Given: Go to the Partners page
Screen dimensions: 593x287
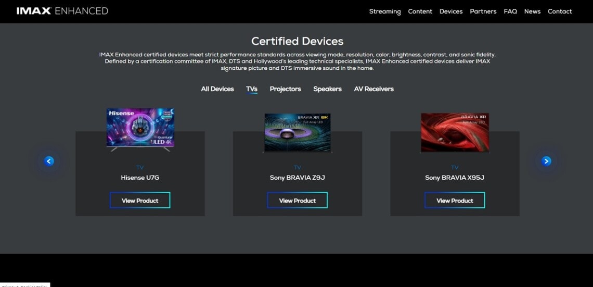Looking at the screenshot, I should point(483,11).
